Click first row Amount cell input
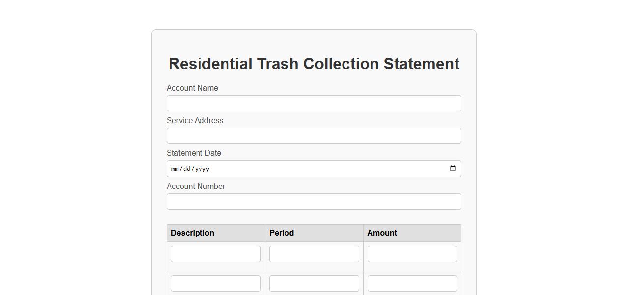 (x=412, y=254)
